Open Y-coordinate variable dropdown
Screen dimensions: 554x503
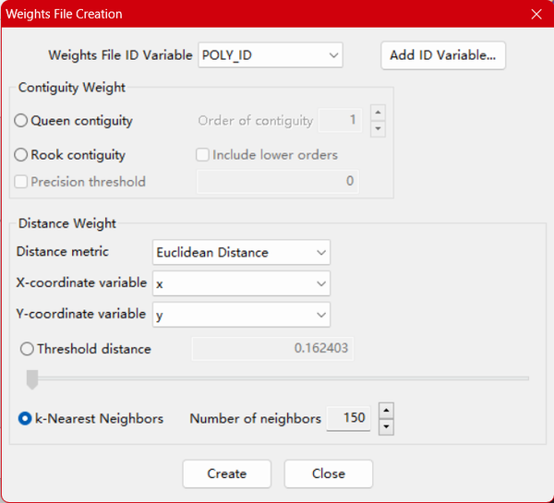(241, 315)
